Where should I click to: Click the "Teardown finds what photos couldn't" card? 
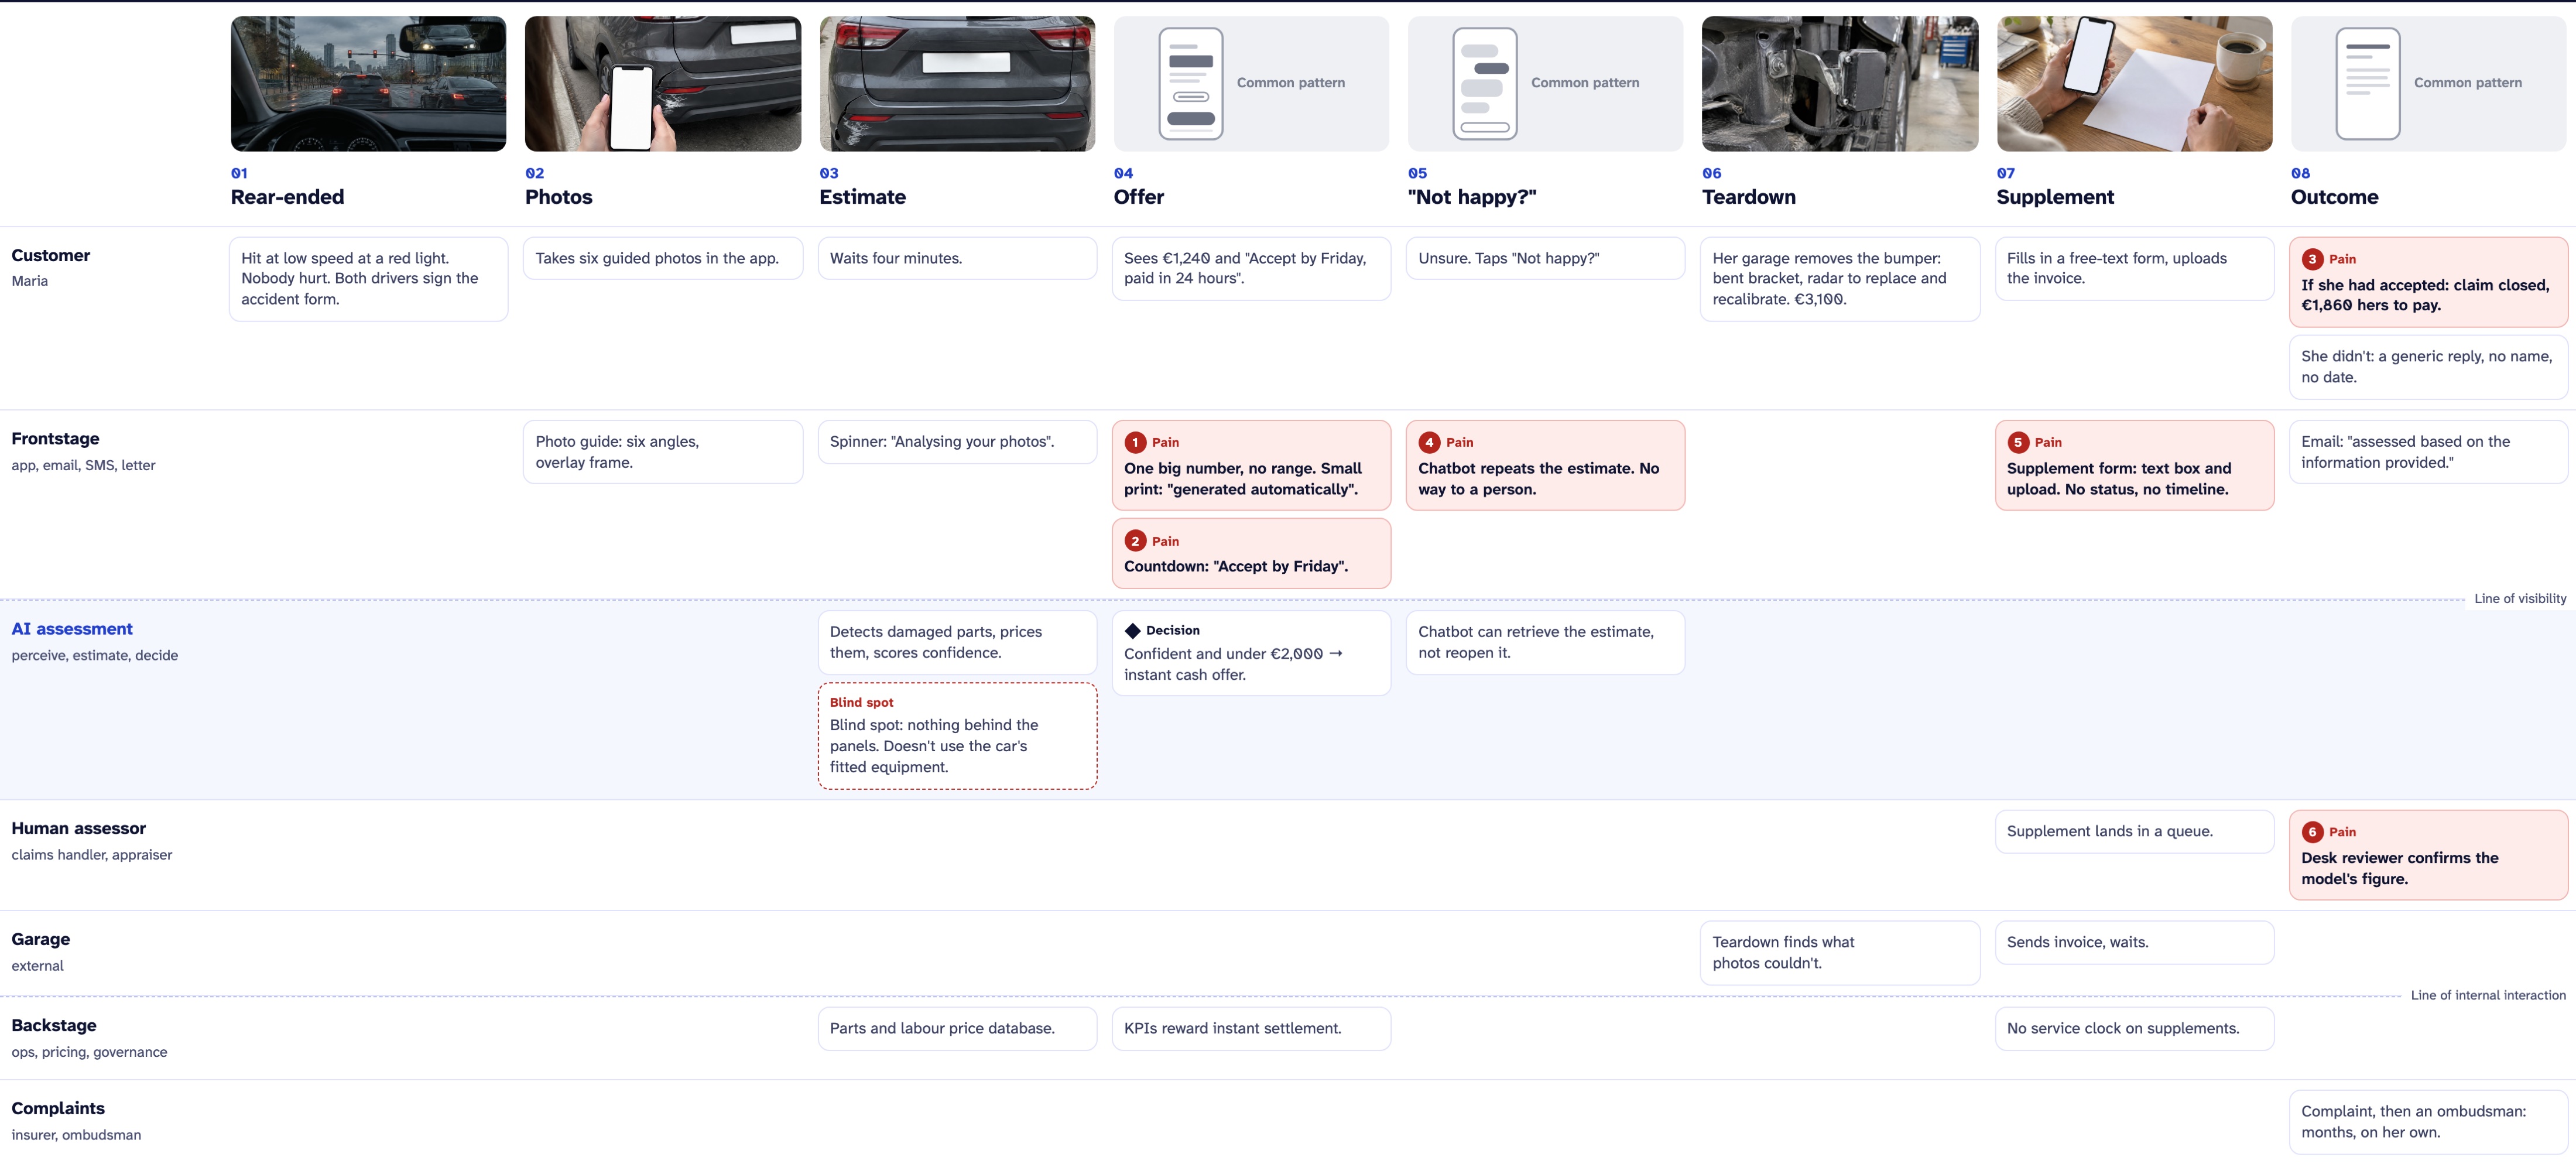(x=1840, y=953)
